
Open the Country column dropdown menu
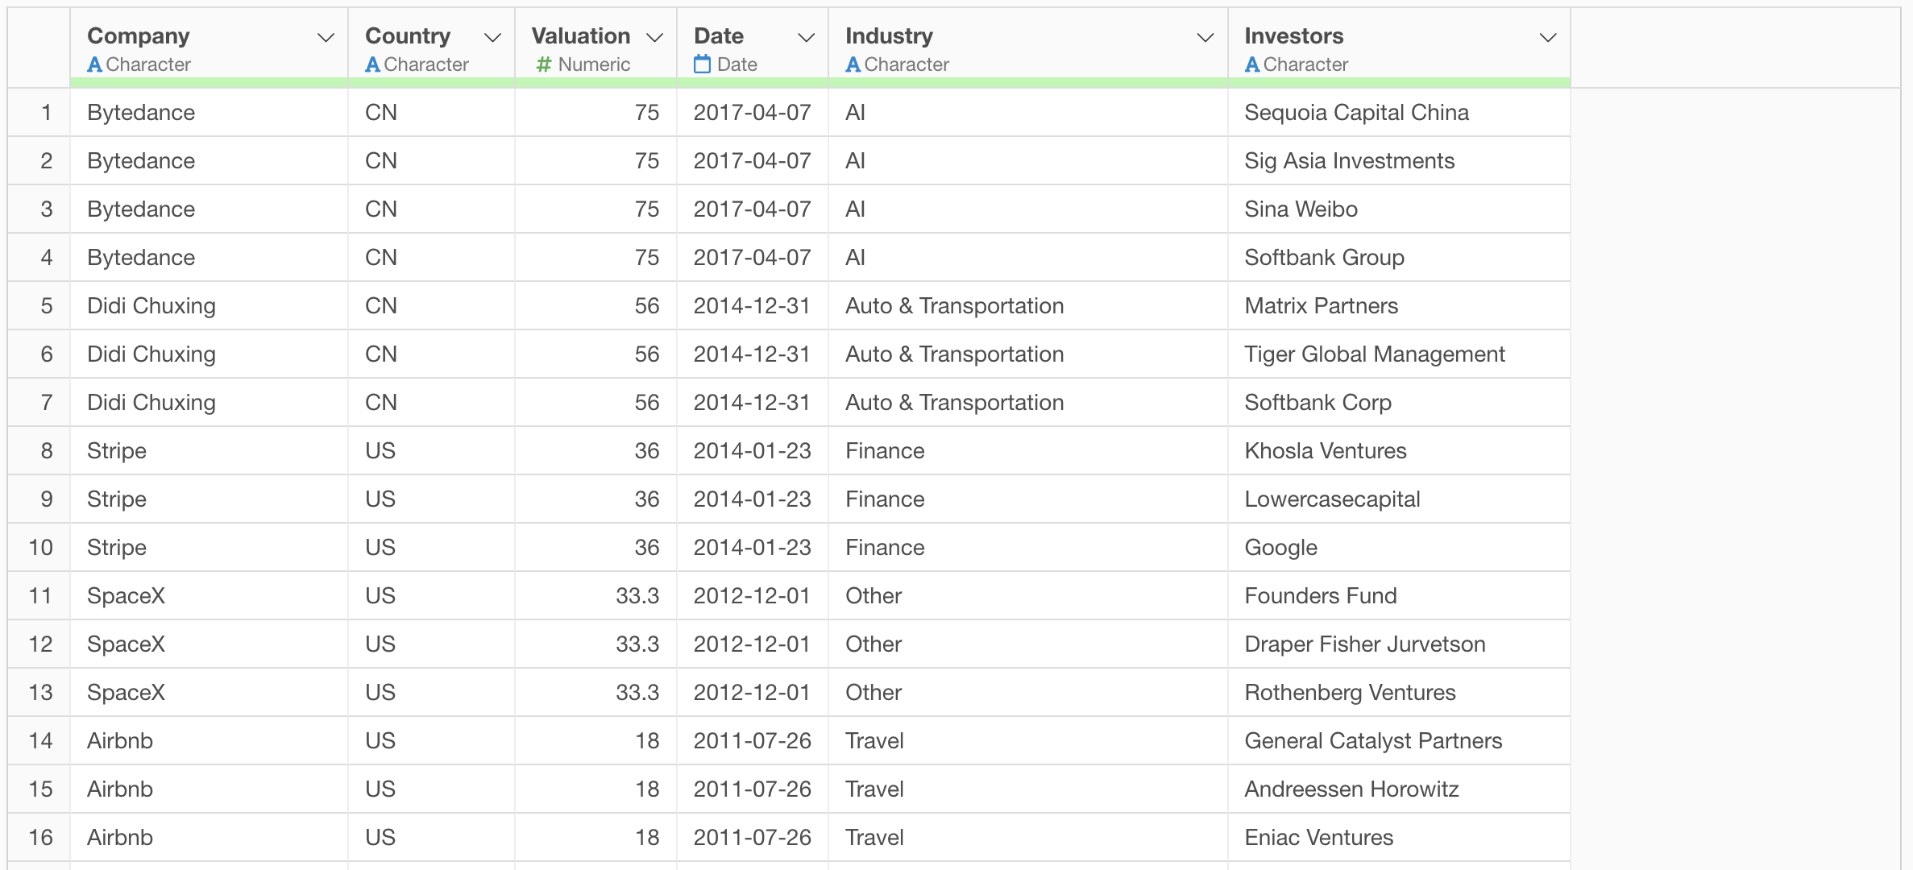click(492, 37)
